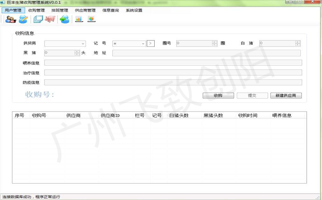Click the 新建供应商 button
The width and height of the screenshot is (322, 200).
286,96
